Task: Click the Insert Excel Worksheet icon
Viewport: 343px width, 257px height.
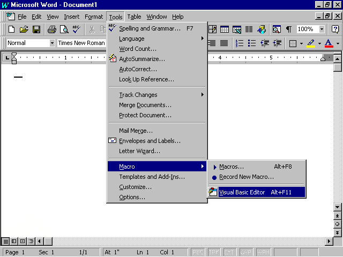Action: pos(237,29)
